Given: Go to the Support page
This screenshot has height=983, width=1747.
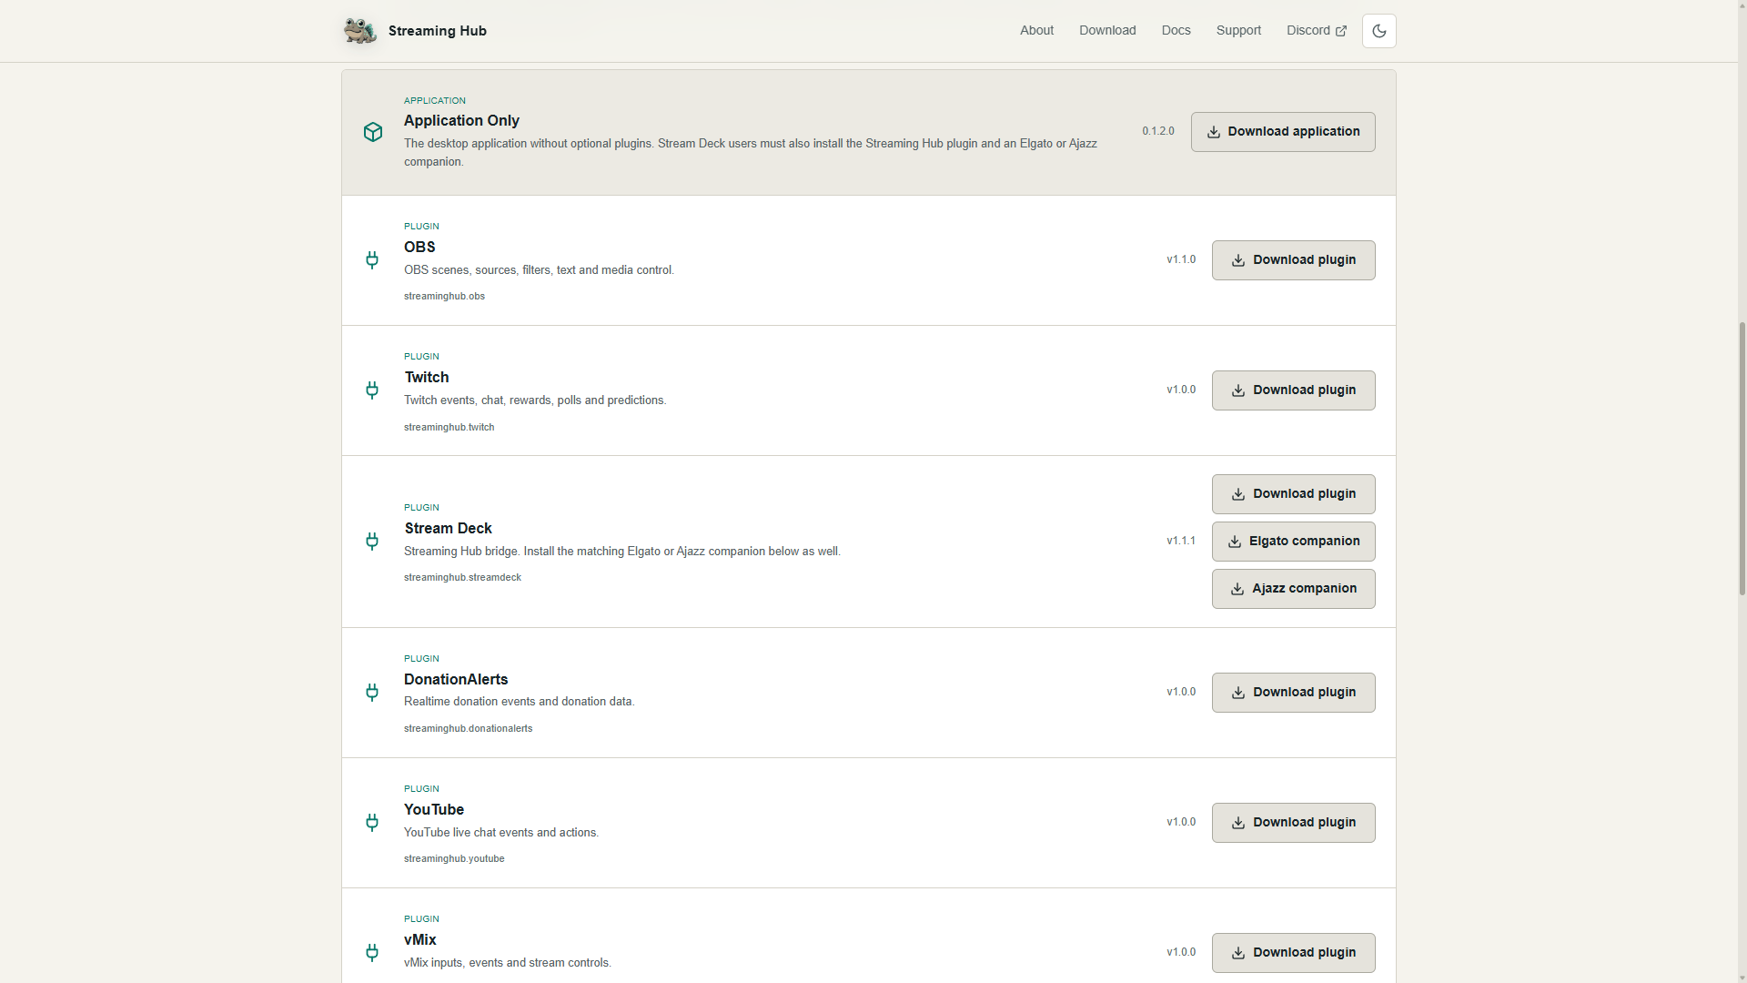Looking at the screenshot, I should coord(1238,31).
